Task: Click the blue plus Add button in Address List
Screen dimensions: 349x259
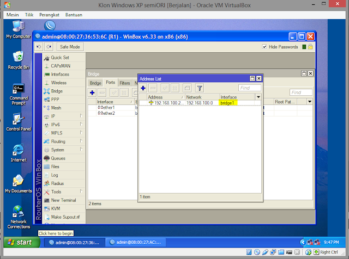Action: [143, 88]
